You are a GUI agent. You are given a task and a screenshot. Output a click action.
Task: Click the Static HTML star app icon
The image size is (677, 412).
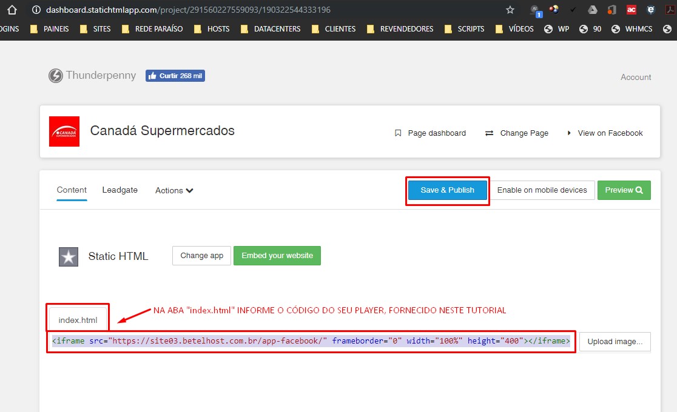point(69,257)
